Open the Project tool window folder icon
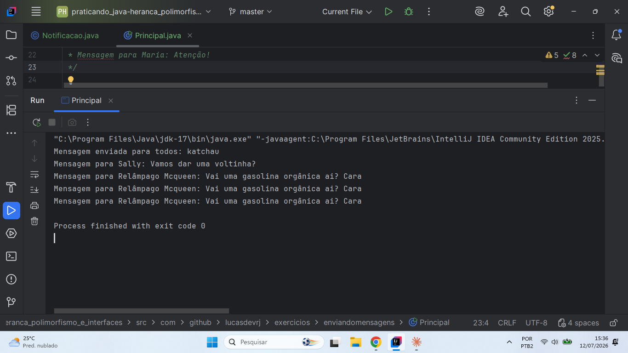 11,35
